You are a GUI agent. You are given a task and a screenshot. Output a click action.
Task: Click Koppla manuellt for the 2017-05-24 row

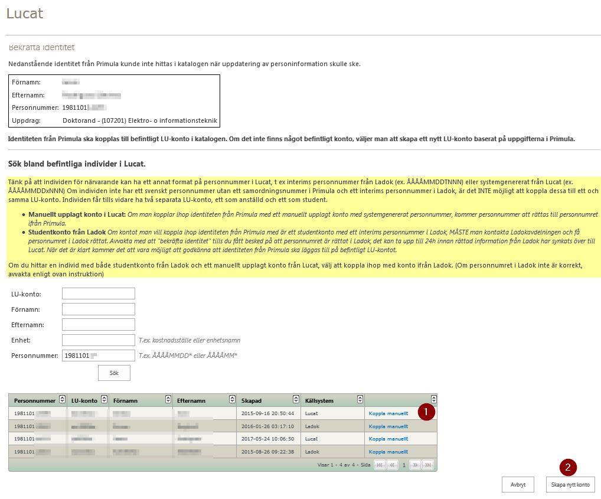388,439
